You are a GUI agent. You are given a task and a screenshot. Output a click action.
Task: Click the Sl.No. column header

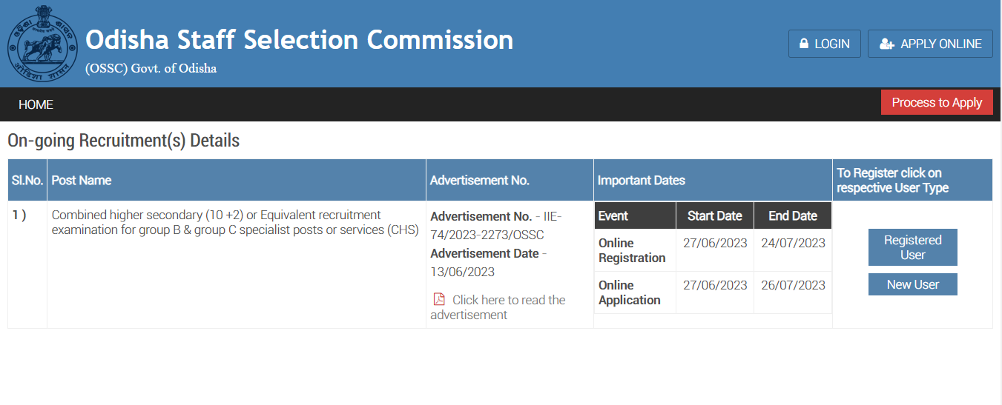[27, 180]
